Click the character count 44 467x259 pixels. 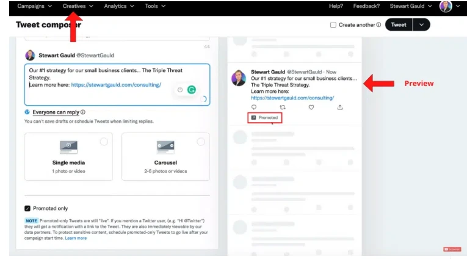pyautogui.click(x=207, y=47)
